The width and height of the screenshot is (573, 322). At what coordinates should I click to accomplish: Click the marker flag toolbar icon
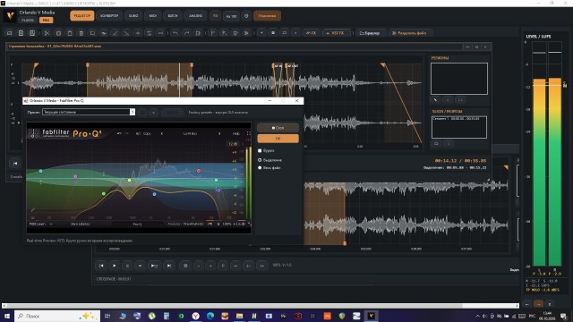click(x=213, y=33)
